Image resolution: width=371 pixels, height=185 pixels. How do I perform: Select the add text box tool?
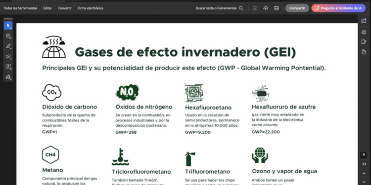click(x=8, y=67)
